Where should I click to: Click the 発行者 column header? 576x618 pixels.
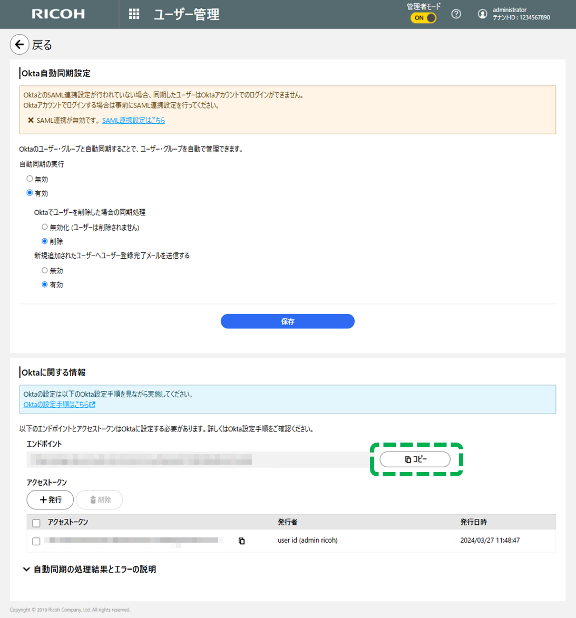click(287, 522)
